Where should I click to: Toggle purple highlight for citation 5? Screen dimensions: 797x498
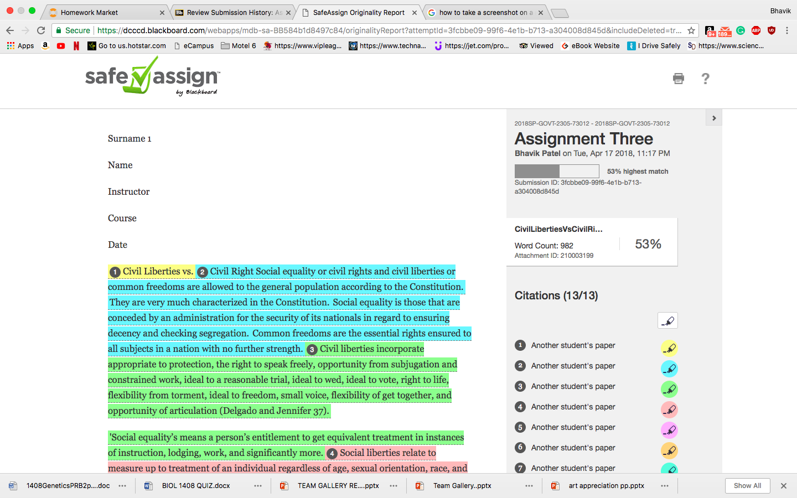[669, 430]
